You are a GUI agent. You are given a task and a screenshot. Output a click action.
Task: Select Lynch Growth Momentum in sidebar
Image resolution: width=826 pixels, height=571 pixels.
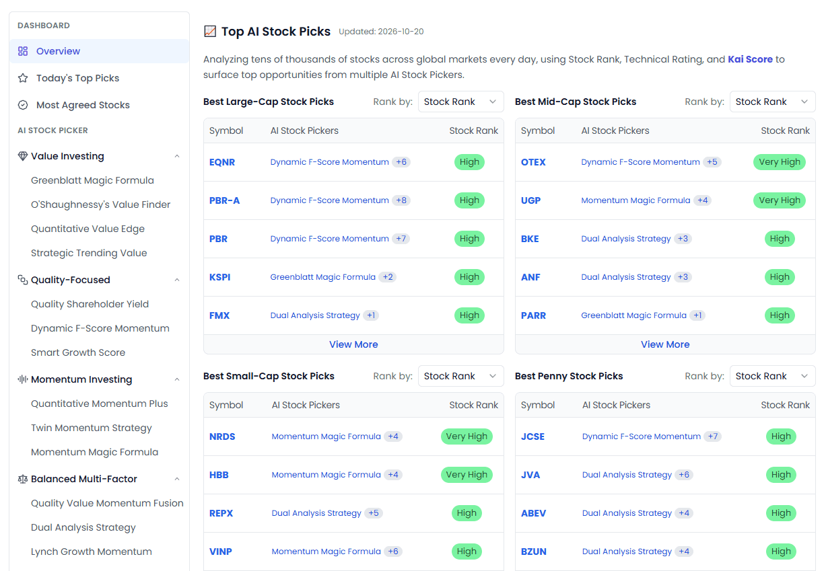pyautogui.click(x=92, y=551)
